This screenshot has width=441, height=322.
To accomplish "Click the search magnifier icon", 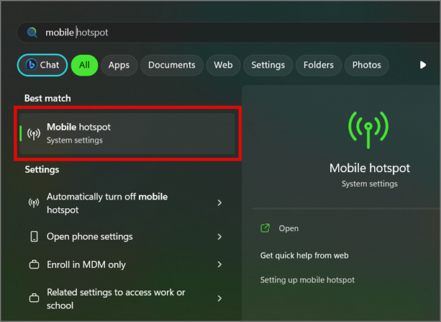I will (32, 32).
